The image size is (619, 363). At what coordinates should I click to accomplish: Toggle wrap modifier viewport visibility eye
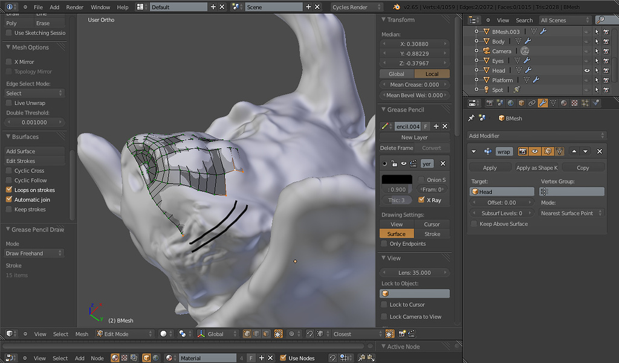click(x=535, y=152)
